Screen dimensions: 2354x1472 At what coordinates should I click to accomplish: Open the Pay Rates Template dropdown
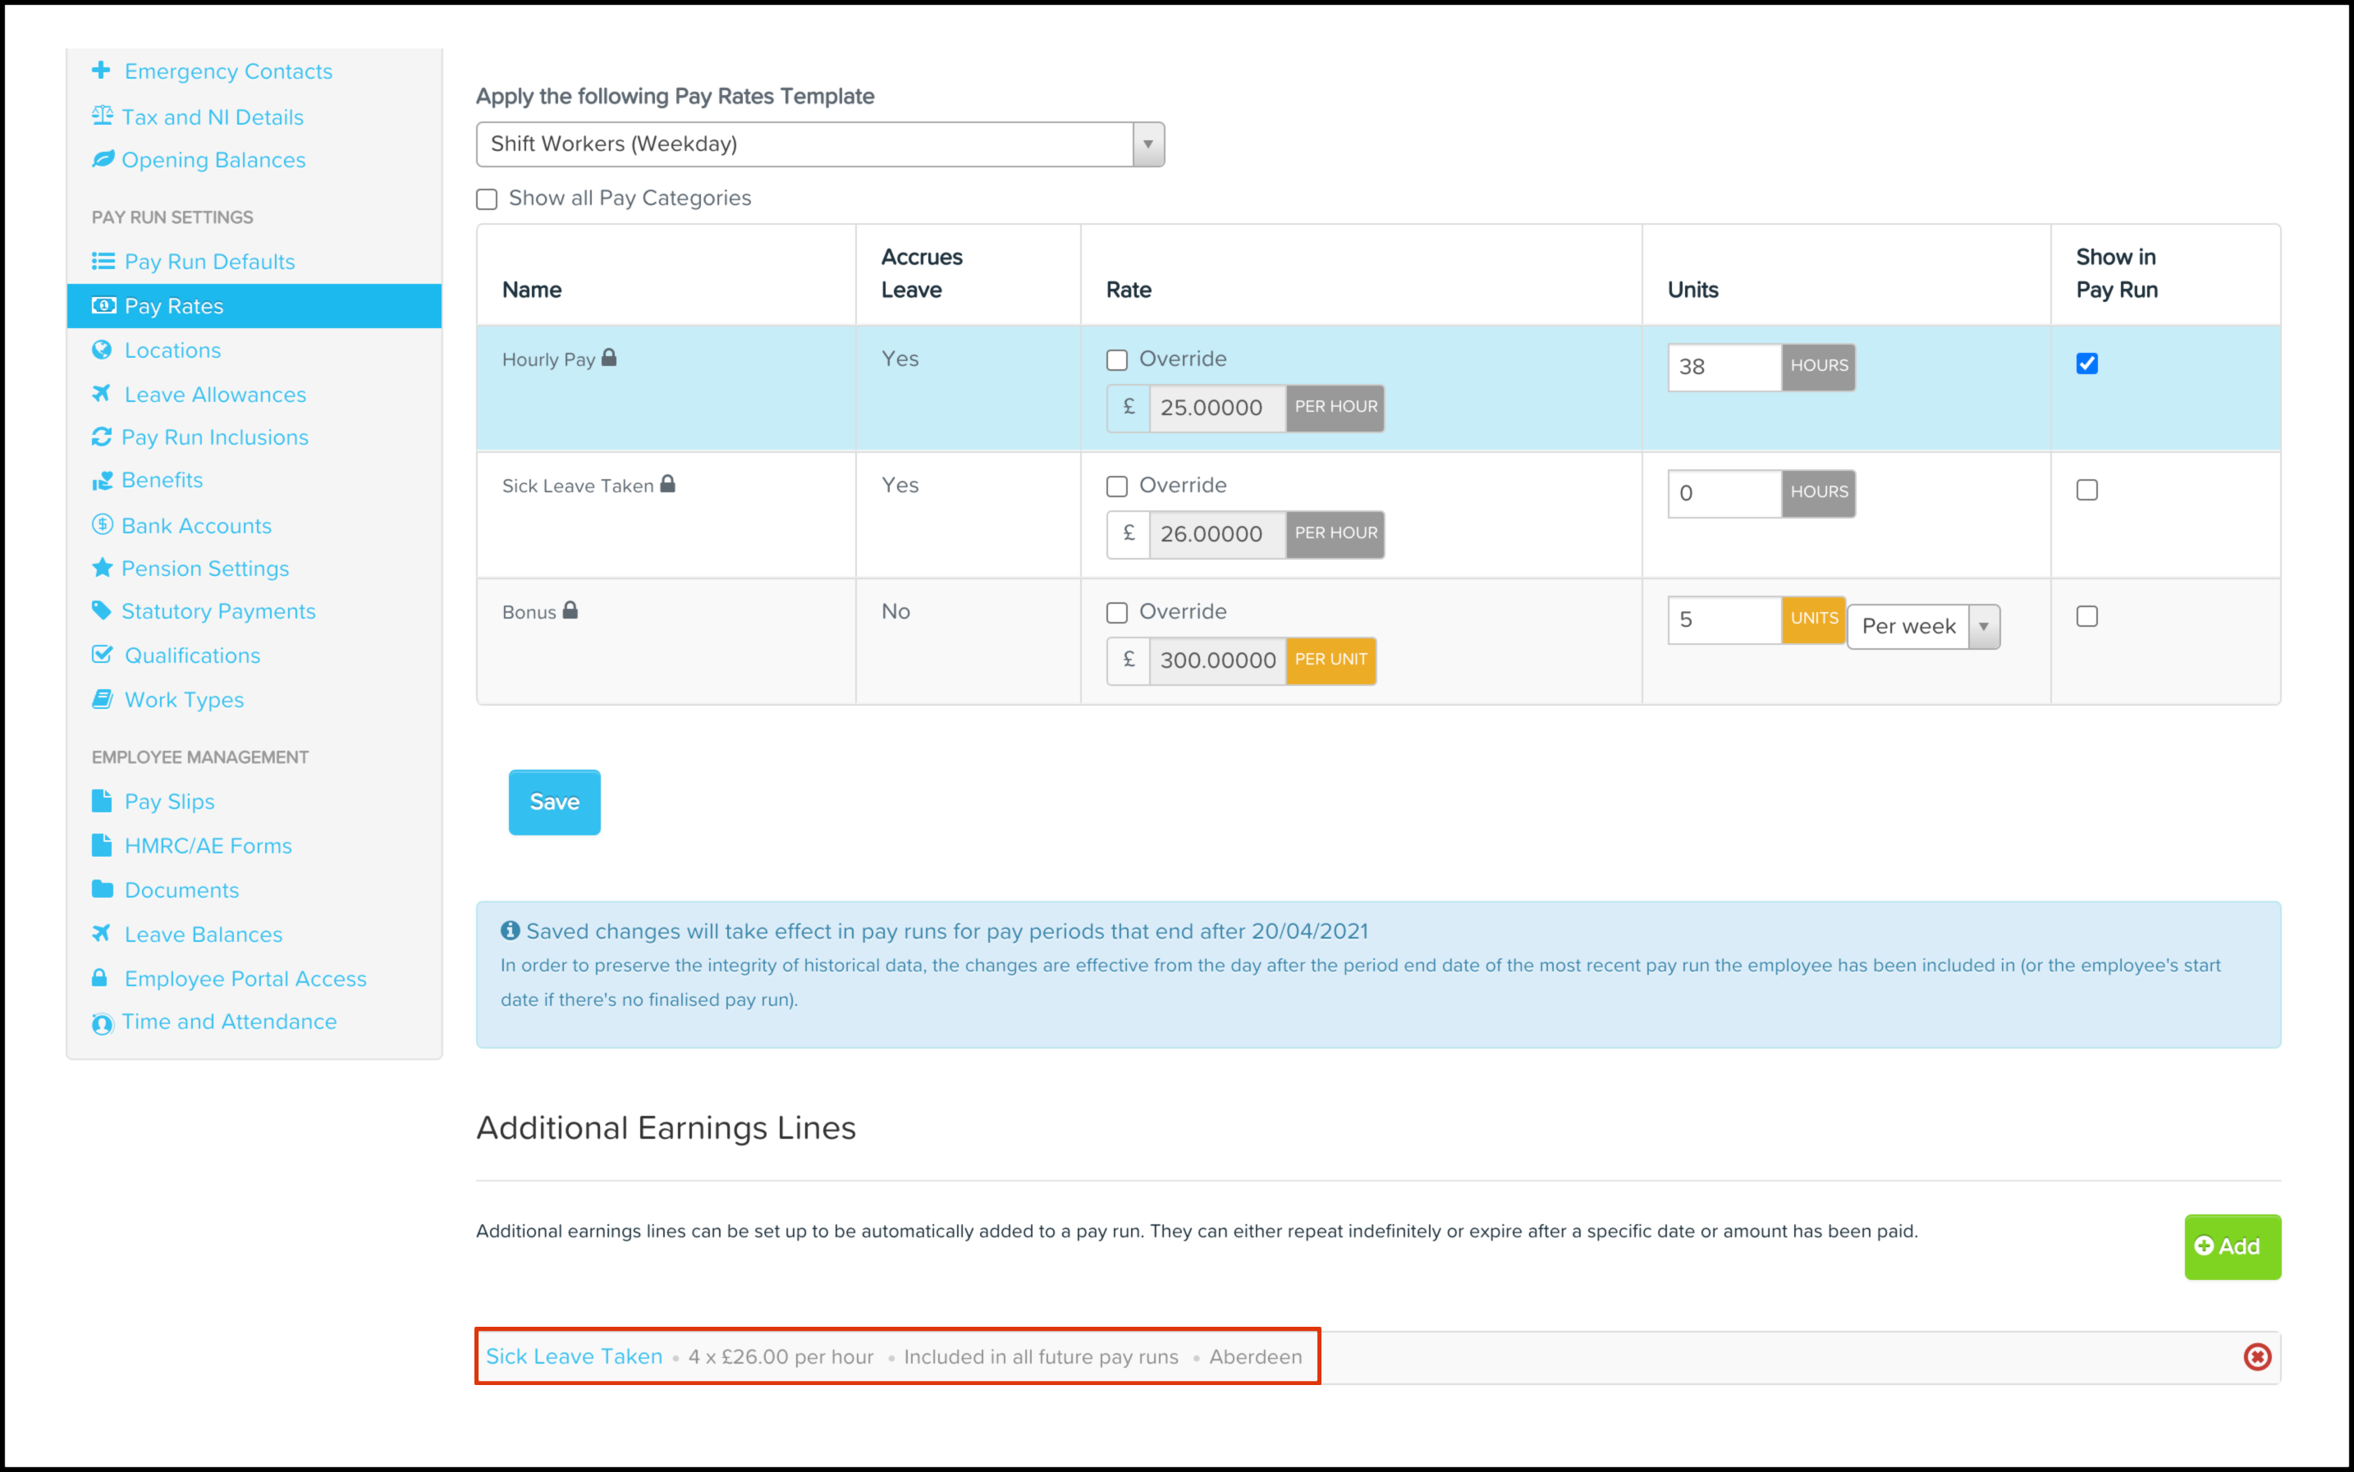coord(819,144)
